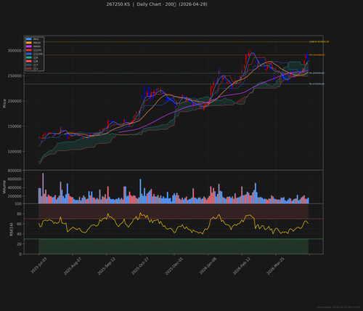Click the 600000 tick on Volume axis
Image resolution: width=363 pixels, height=311 pixels.
pos(15,179)
